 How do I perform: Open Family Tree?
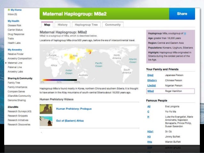pyautogui.click(x=14, y=83)
